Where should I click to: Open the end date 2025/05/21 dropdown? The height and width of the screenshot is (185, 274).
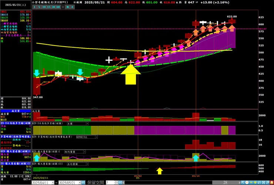point(79,183)
